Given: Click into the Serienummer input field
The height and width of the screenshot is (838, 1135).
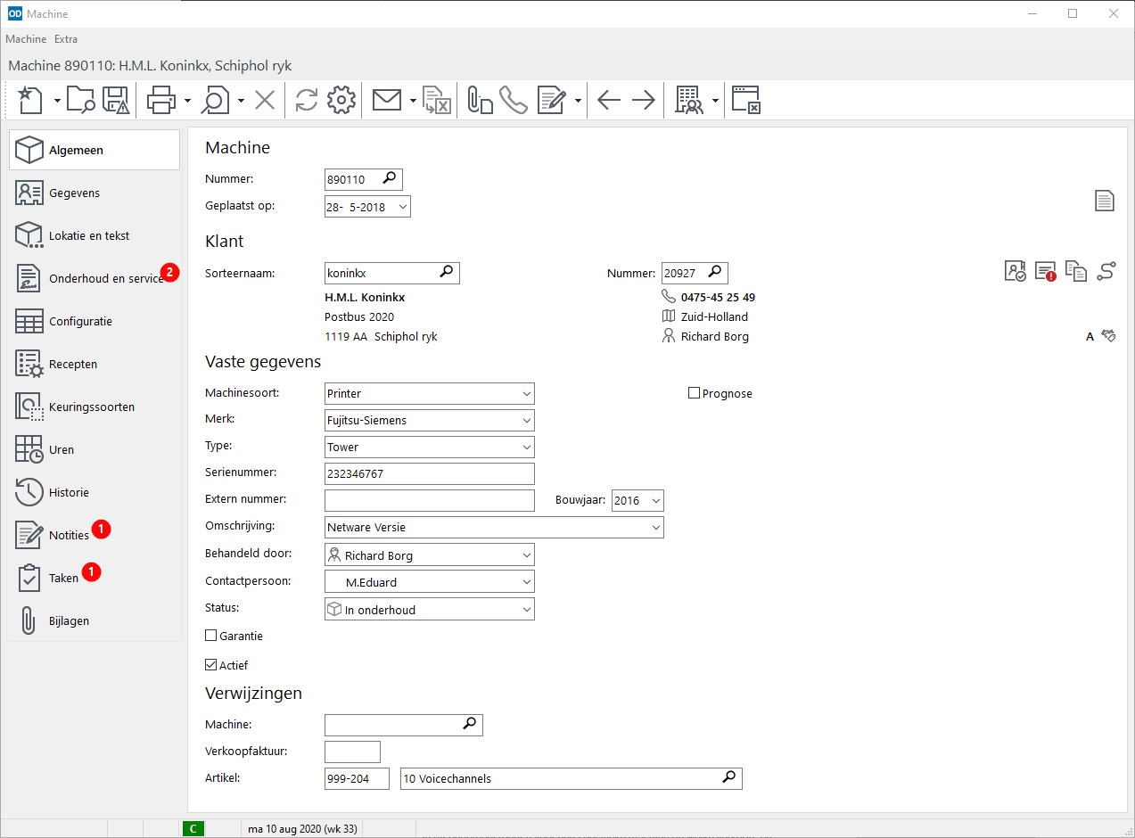Looking at the screenshot, I should pyautogui.click(x=430, y=474).
